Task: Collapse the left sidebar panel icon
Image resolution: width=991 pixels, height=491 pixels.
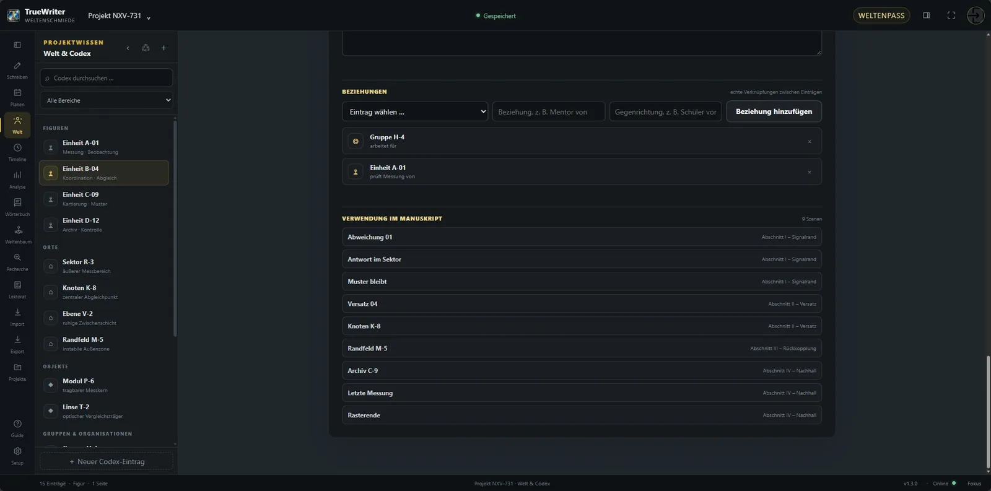Action: coord(17,45)
